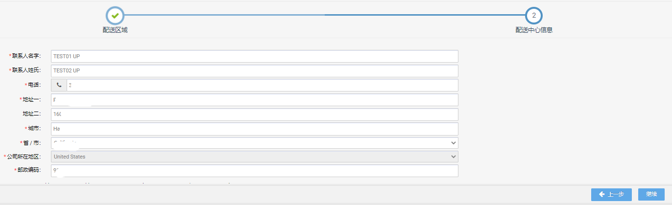Click the 联系人名字 field label
The height and width of the screenshot is (205, 672).
coord(28,56)
